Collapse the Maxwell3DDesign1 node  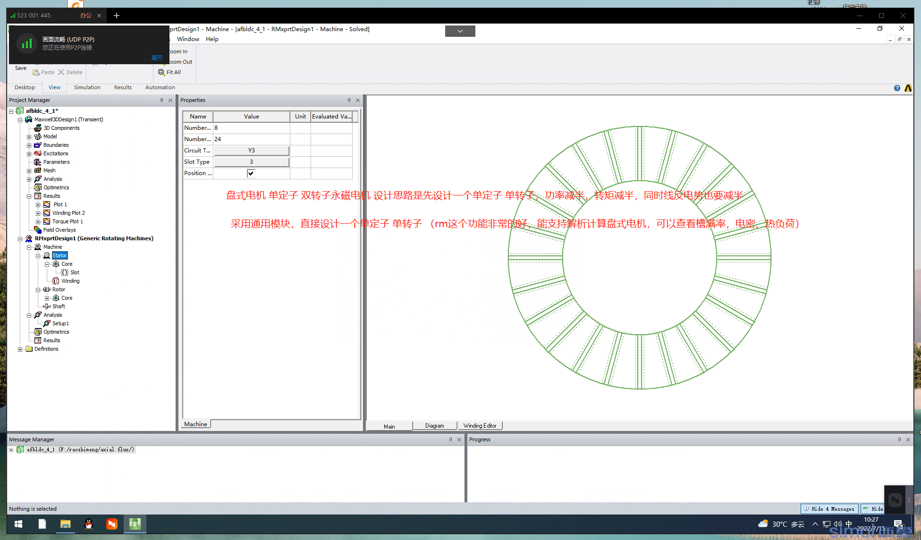[20, 120]
